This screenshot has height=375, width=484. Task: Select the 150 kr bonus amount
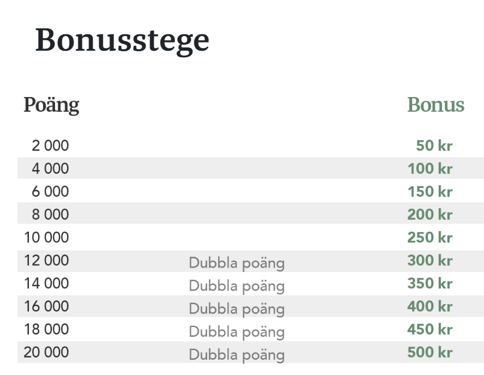click(x=430, y=191)
